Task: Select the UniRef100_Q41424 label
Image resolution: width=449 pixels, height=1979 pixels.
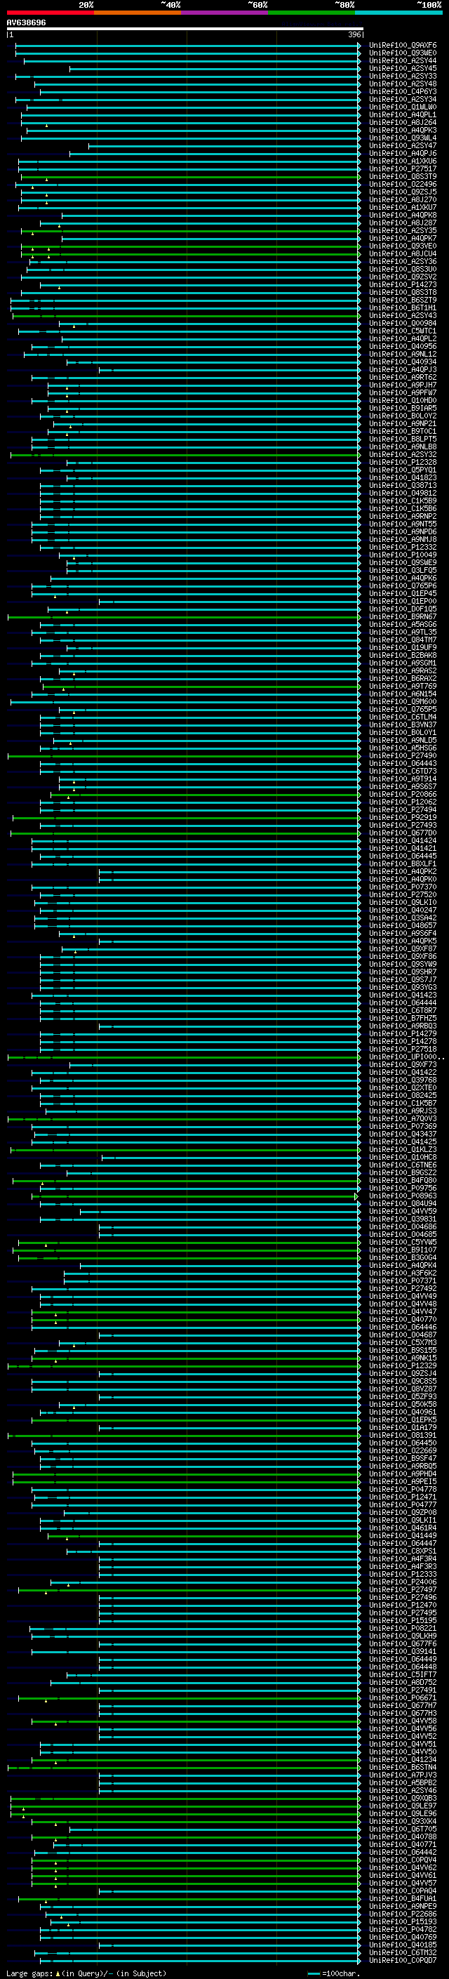Action: [403, 840]
